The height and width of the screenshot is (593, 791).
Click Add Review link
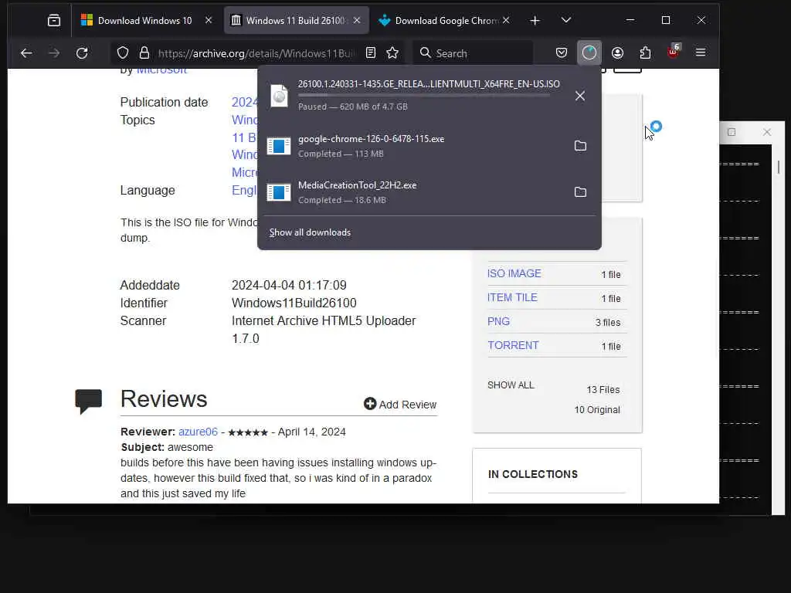(x=400, y=405)
